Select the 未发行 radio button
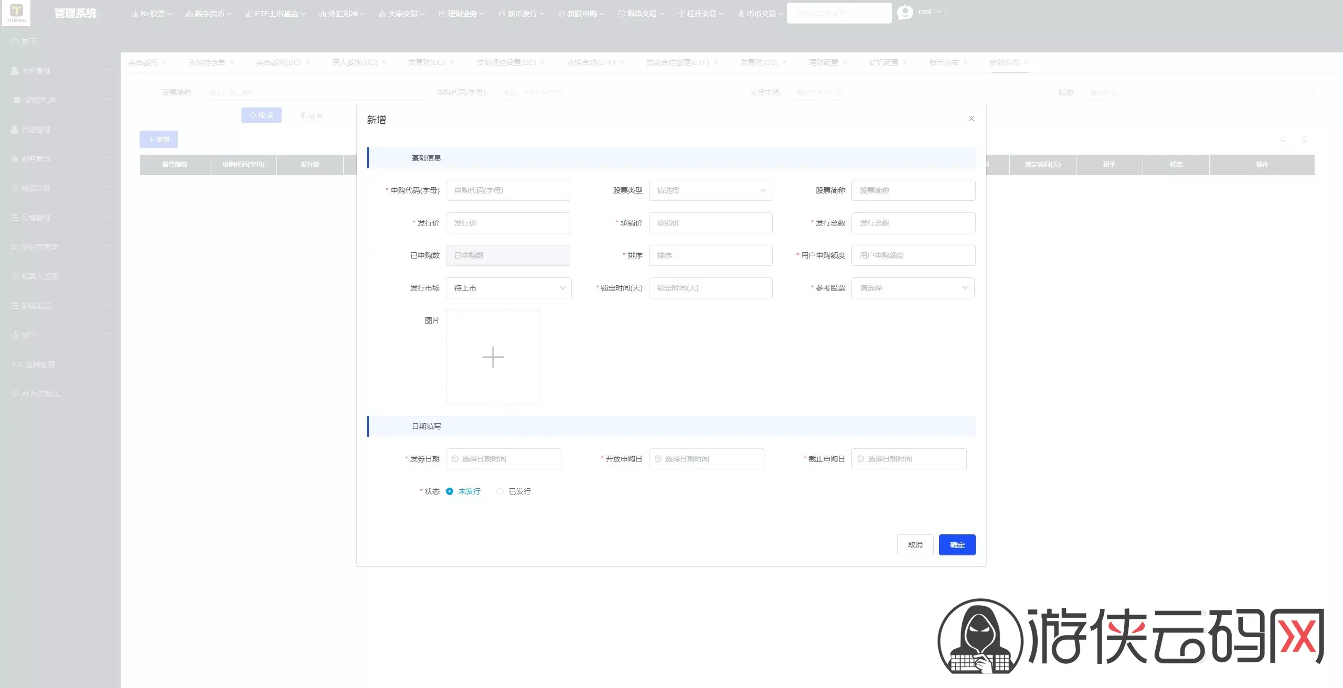 [450, 491]
